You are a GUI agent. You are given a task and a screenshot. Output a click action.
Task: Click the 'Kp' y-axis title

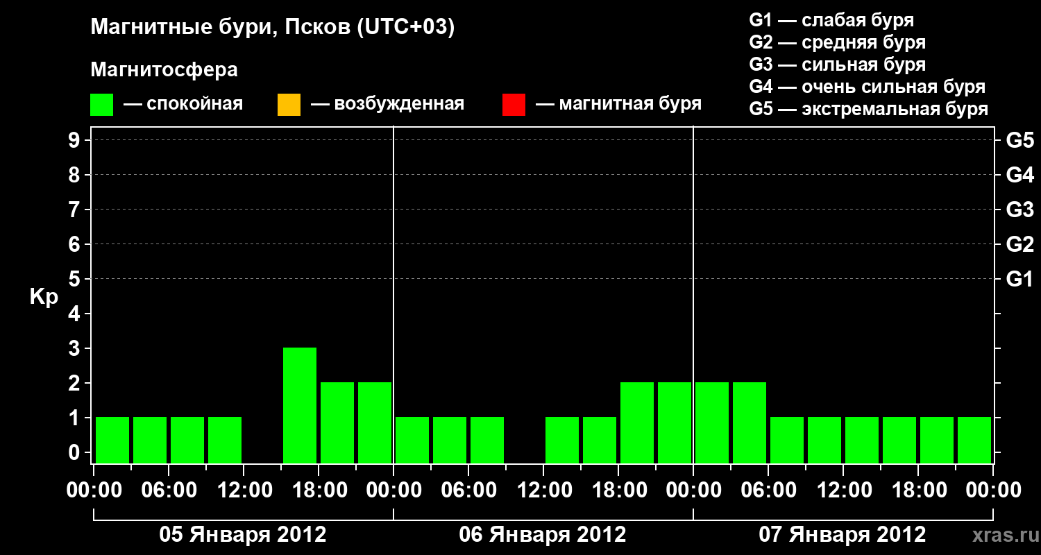pyautogui.click(x=44, y=297)
